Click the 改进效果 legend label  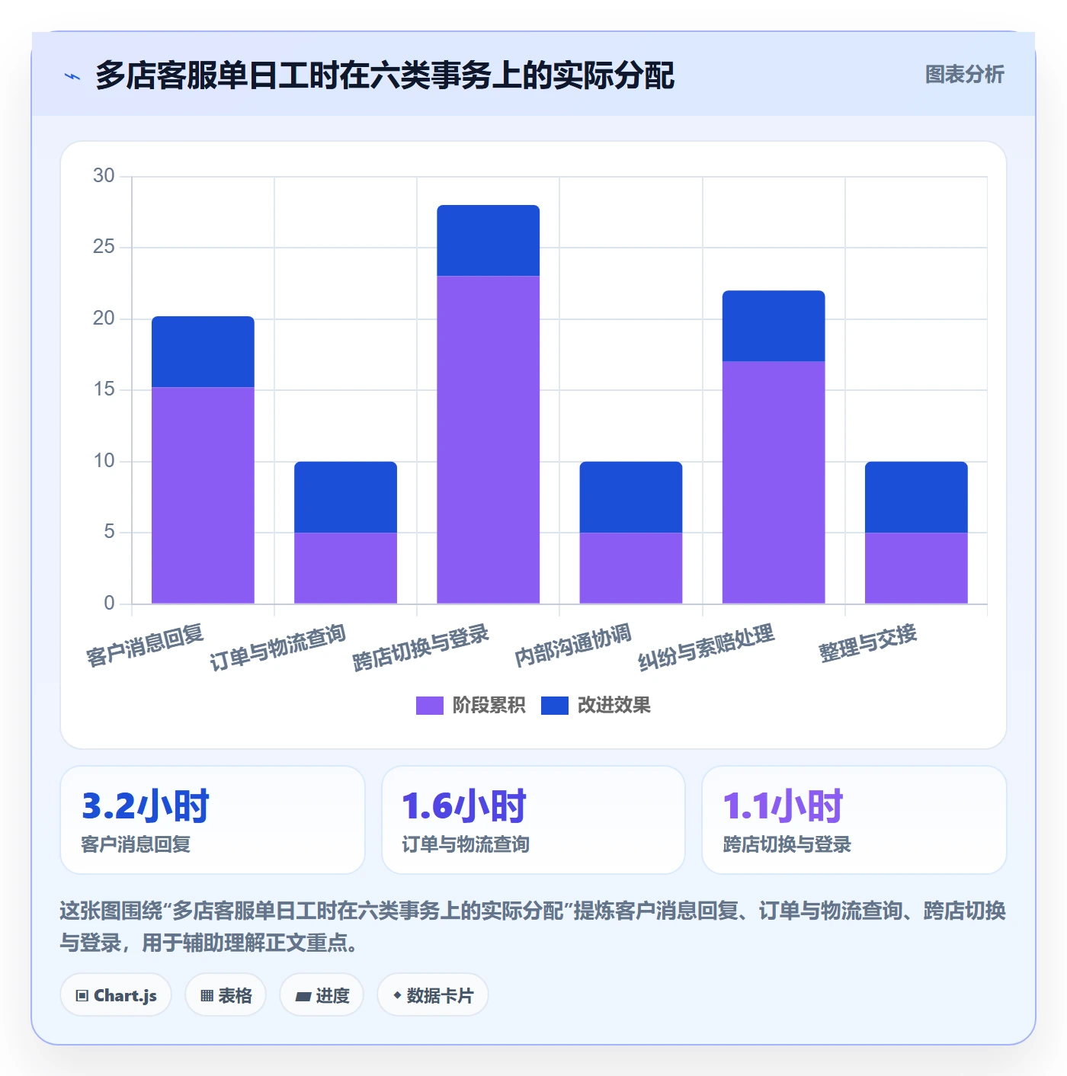tap(614, 706)
